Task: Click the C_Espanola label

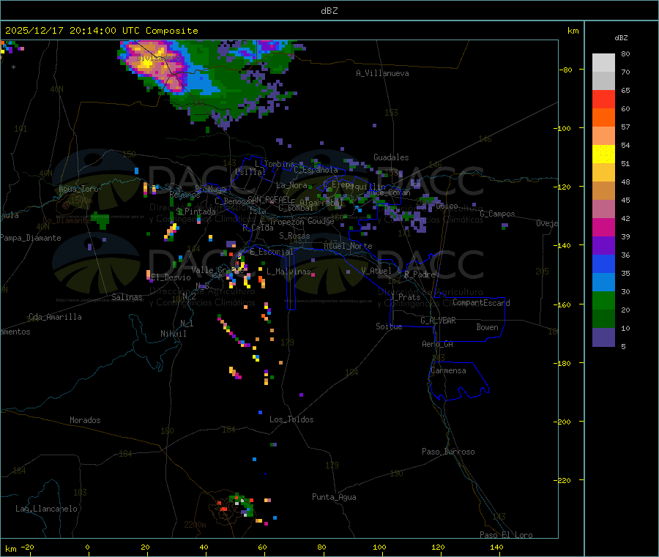Action: [x=316, y=170]
